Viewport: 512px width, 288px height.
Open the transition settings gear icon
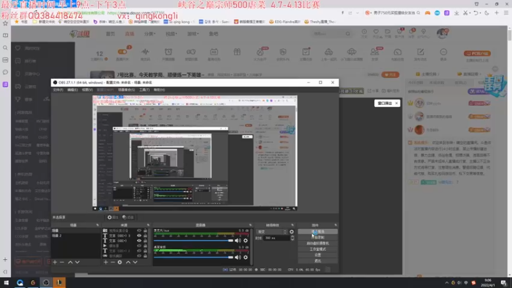click(x=292, y=232)
